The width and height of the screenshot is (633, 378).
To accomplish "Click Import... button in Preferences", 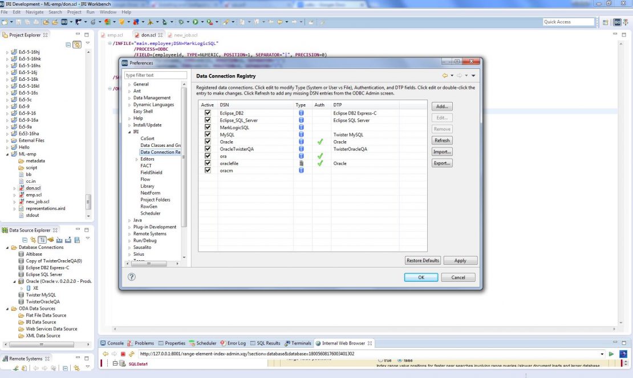I will pos(442,151).
